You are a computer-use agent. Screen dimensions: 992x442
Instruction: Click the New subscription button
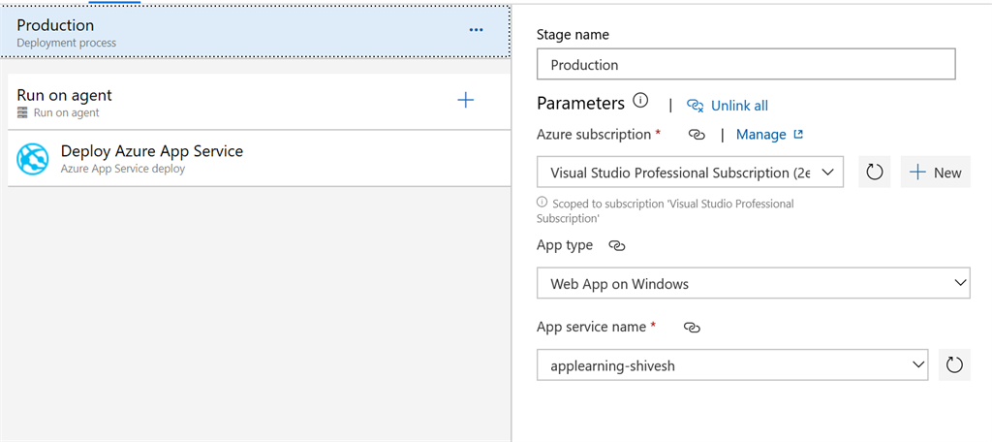coord(935,173)
